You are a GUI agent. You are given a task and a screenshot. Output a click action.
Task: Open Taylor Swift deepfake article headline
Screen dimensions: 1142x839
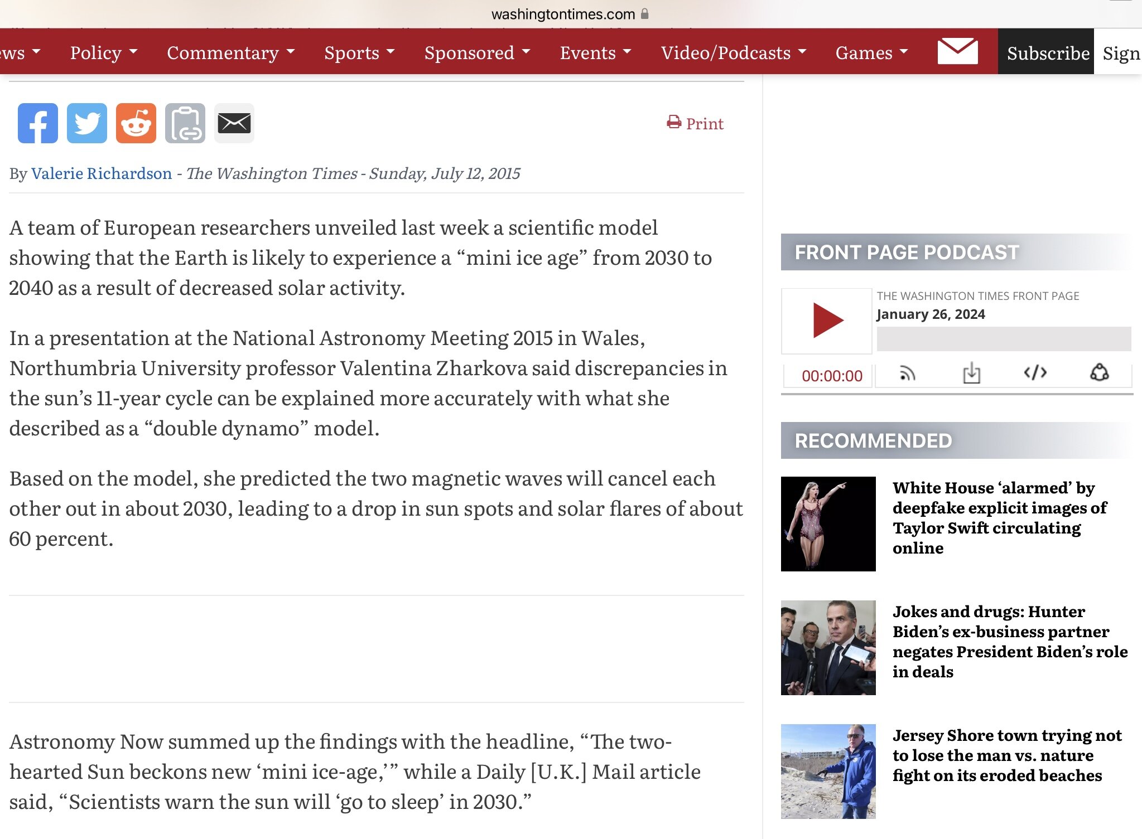(x=999, y=518)
